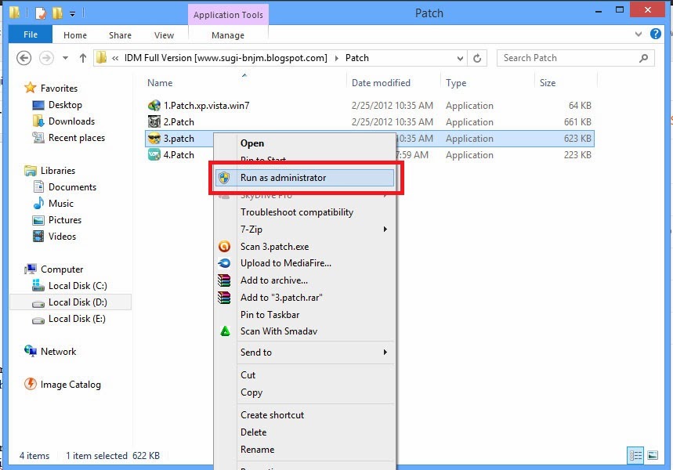Choose Troubleshoot compatibility
Screen dimensions: 673x470
point(304,212)
